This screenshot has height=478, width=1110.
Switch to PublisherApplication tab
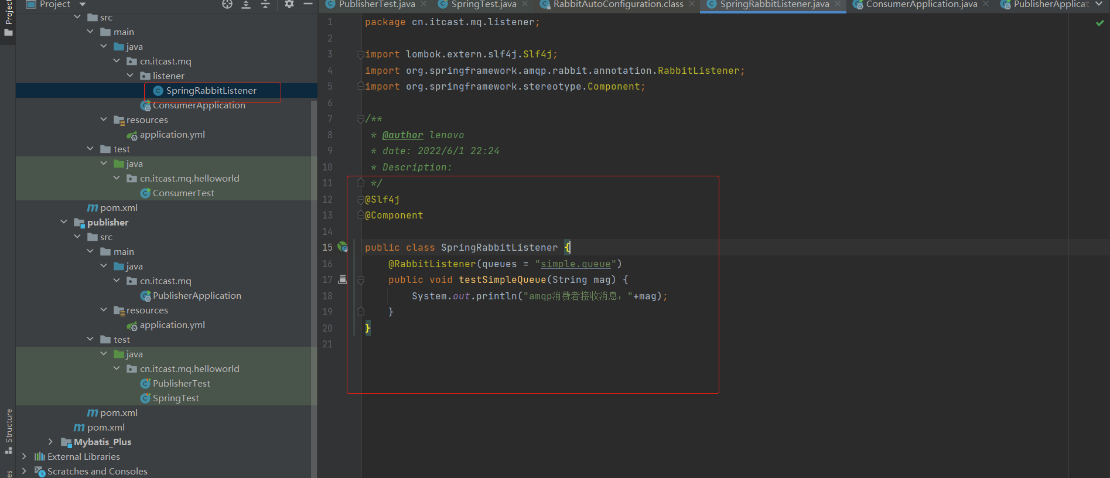(x=1051, y=5)
